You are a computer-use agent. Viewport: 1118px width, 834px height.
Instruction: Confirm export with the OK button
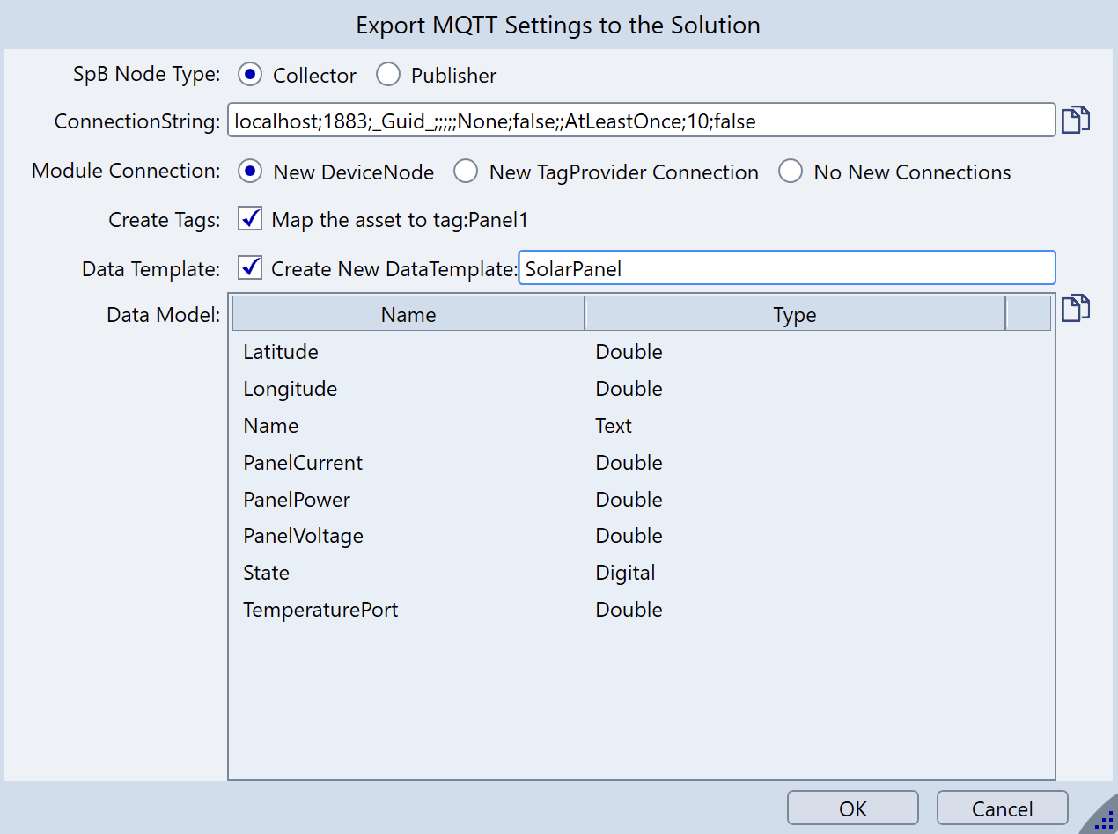pyautogui.click(x=852, y=808)
